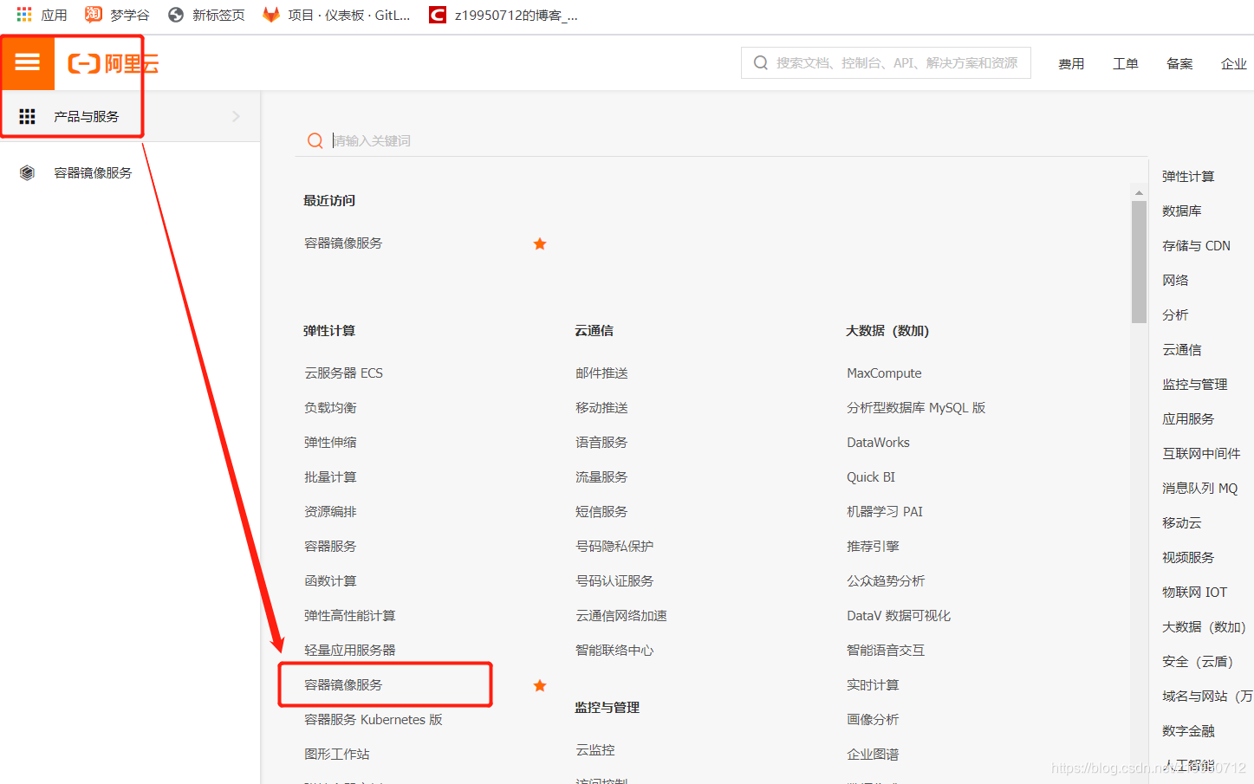The height and width of the screenshot is (784, 1254).
Task: Click the orange product search icon
Action: click(x=315, y=140)
